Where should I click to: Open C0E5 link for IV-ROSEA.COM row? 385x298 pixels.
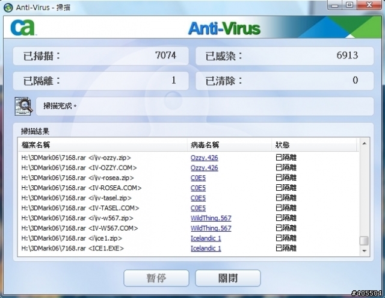(x=198, y=188)
